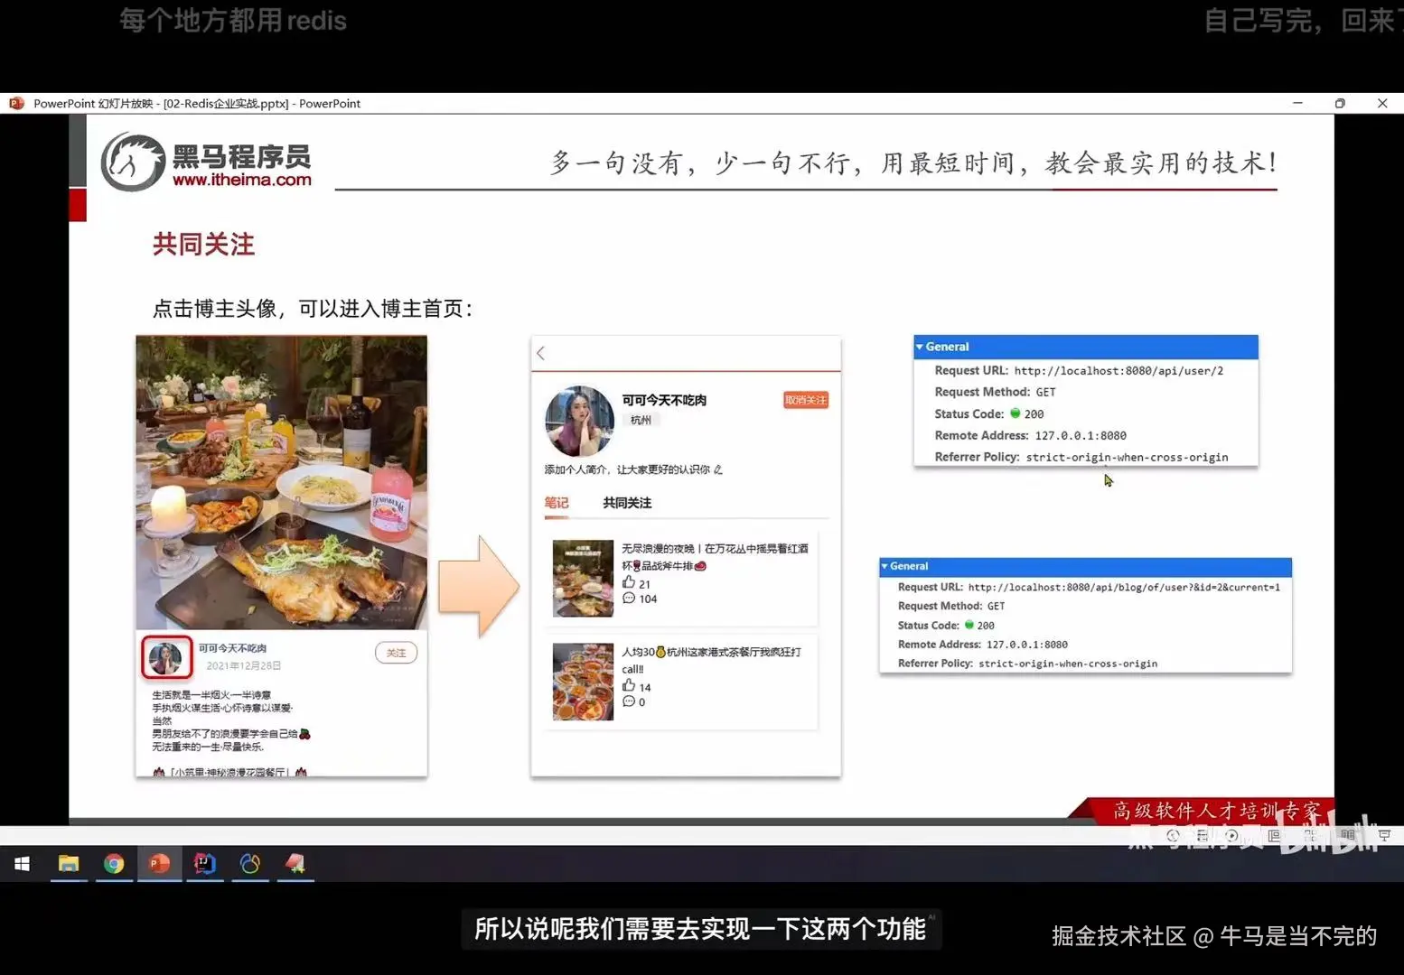Viewport: 1404px width, 975px height.
Task: Start Slide Show icon in status bar
Action: click(1384, 836)
